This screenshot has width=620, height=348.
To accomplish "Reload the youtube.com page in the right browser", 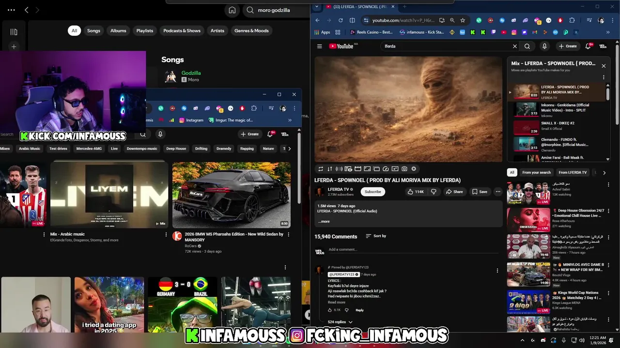I will pyautogui.click(x=341, y=20).
